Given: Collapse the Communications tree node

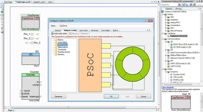Looking at the screenshot, I should tap(163, 39).
